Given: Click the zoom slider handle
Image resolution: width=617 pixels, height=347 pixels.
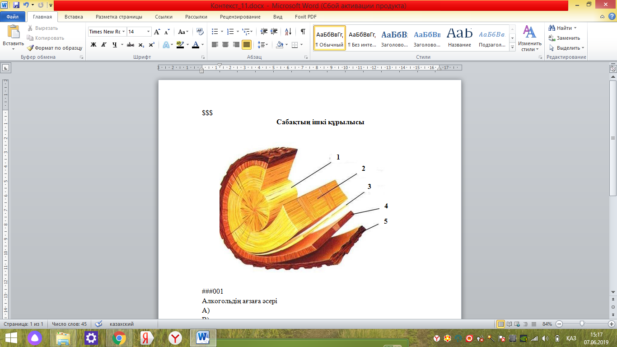Looking at the screenshot, I should 582,324.
